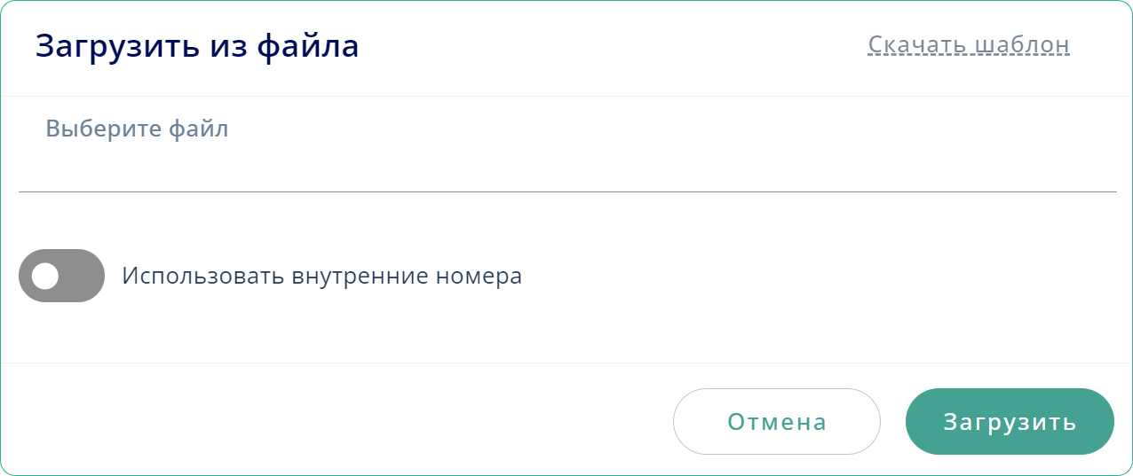Toggle the "Использовать внутренние номера" switch
1133x476 pixels.
pos(61,276)
